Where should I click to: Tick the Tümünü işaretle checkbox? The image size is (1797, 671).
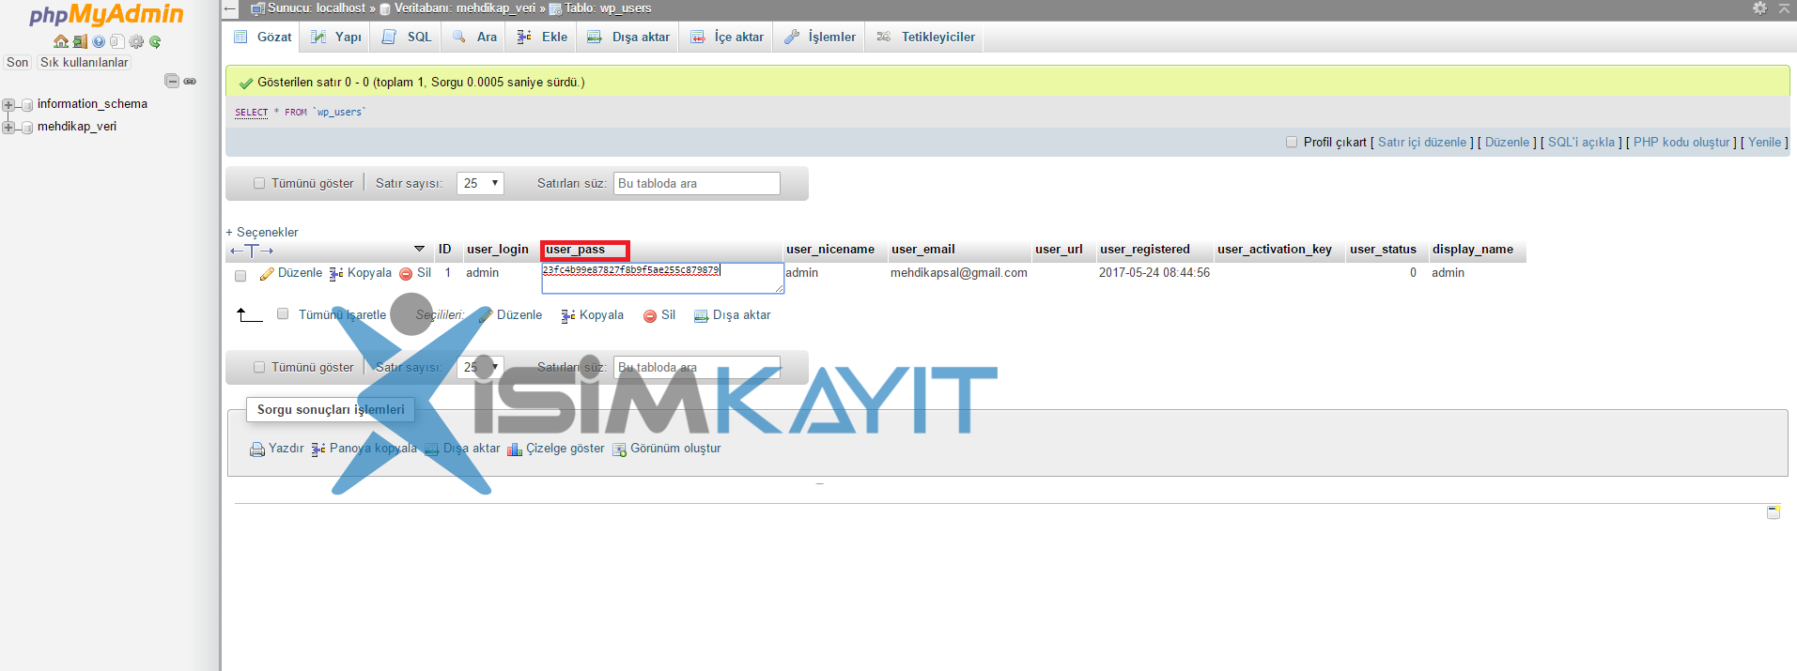pyautogui.click(x=283, y=314)
